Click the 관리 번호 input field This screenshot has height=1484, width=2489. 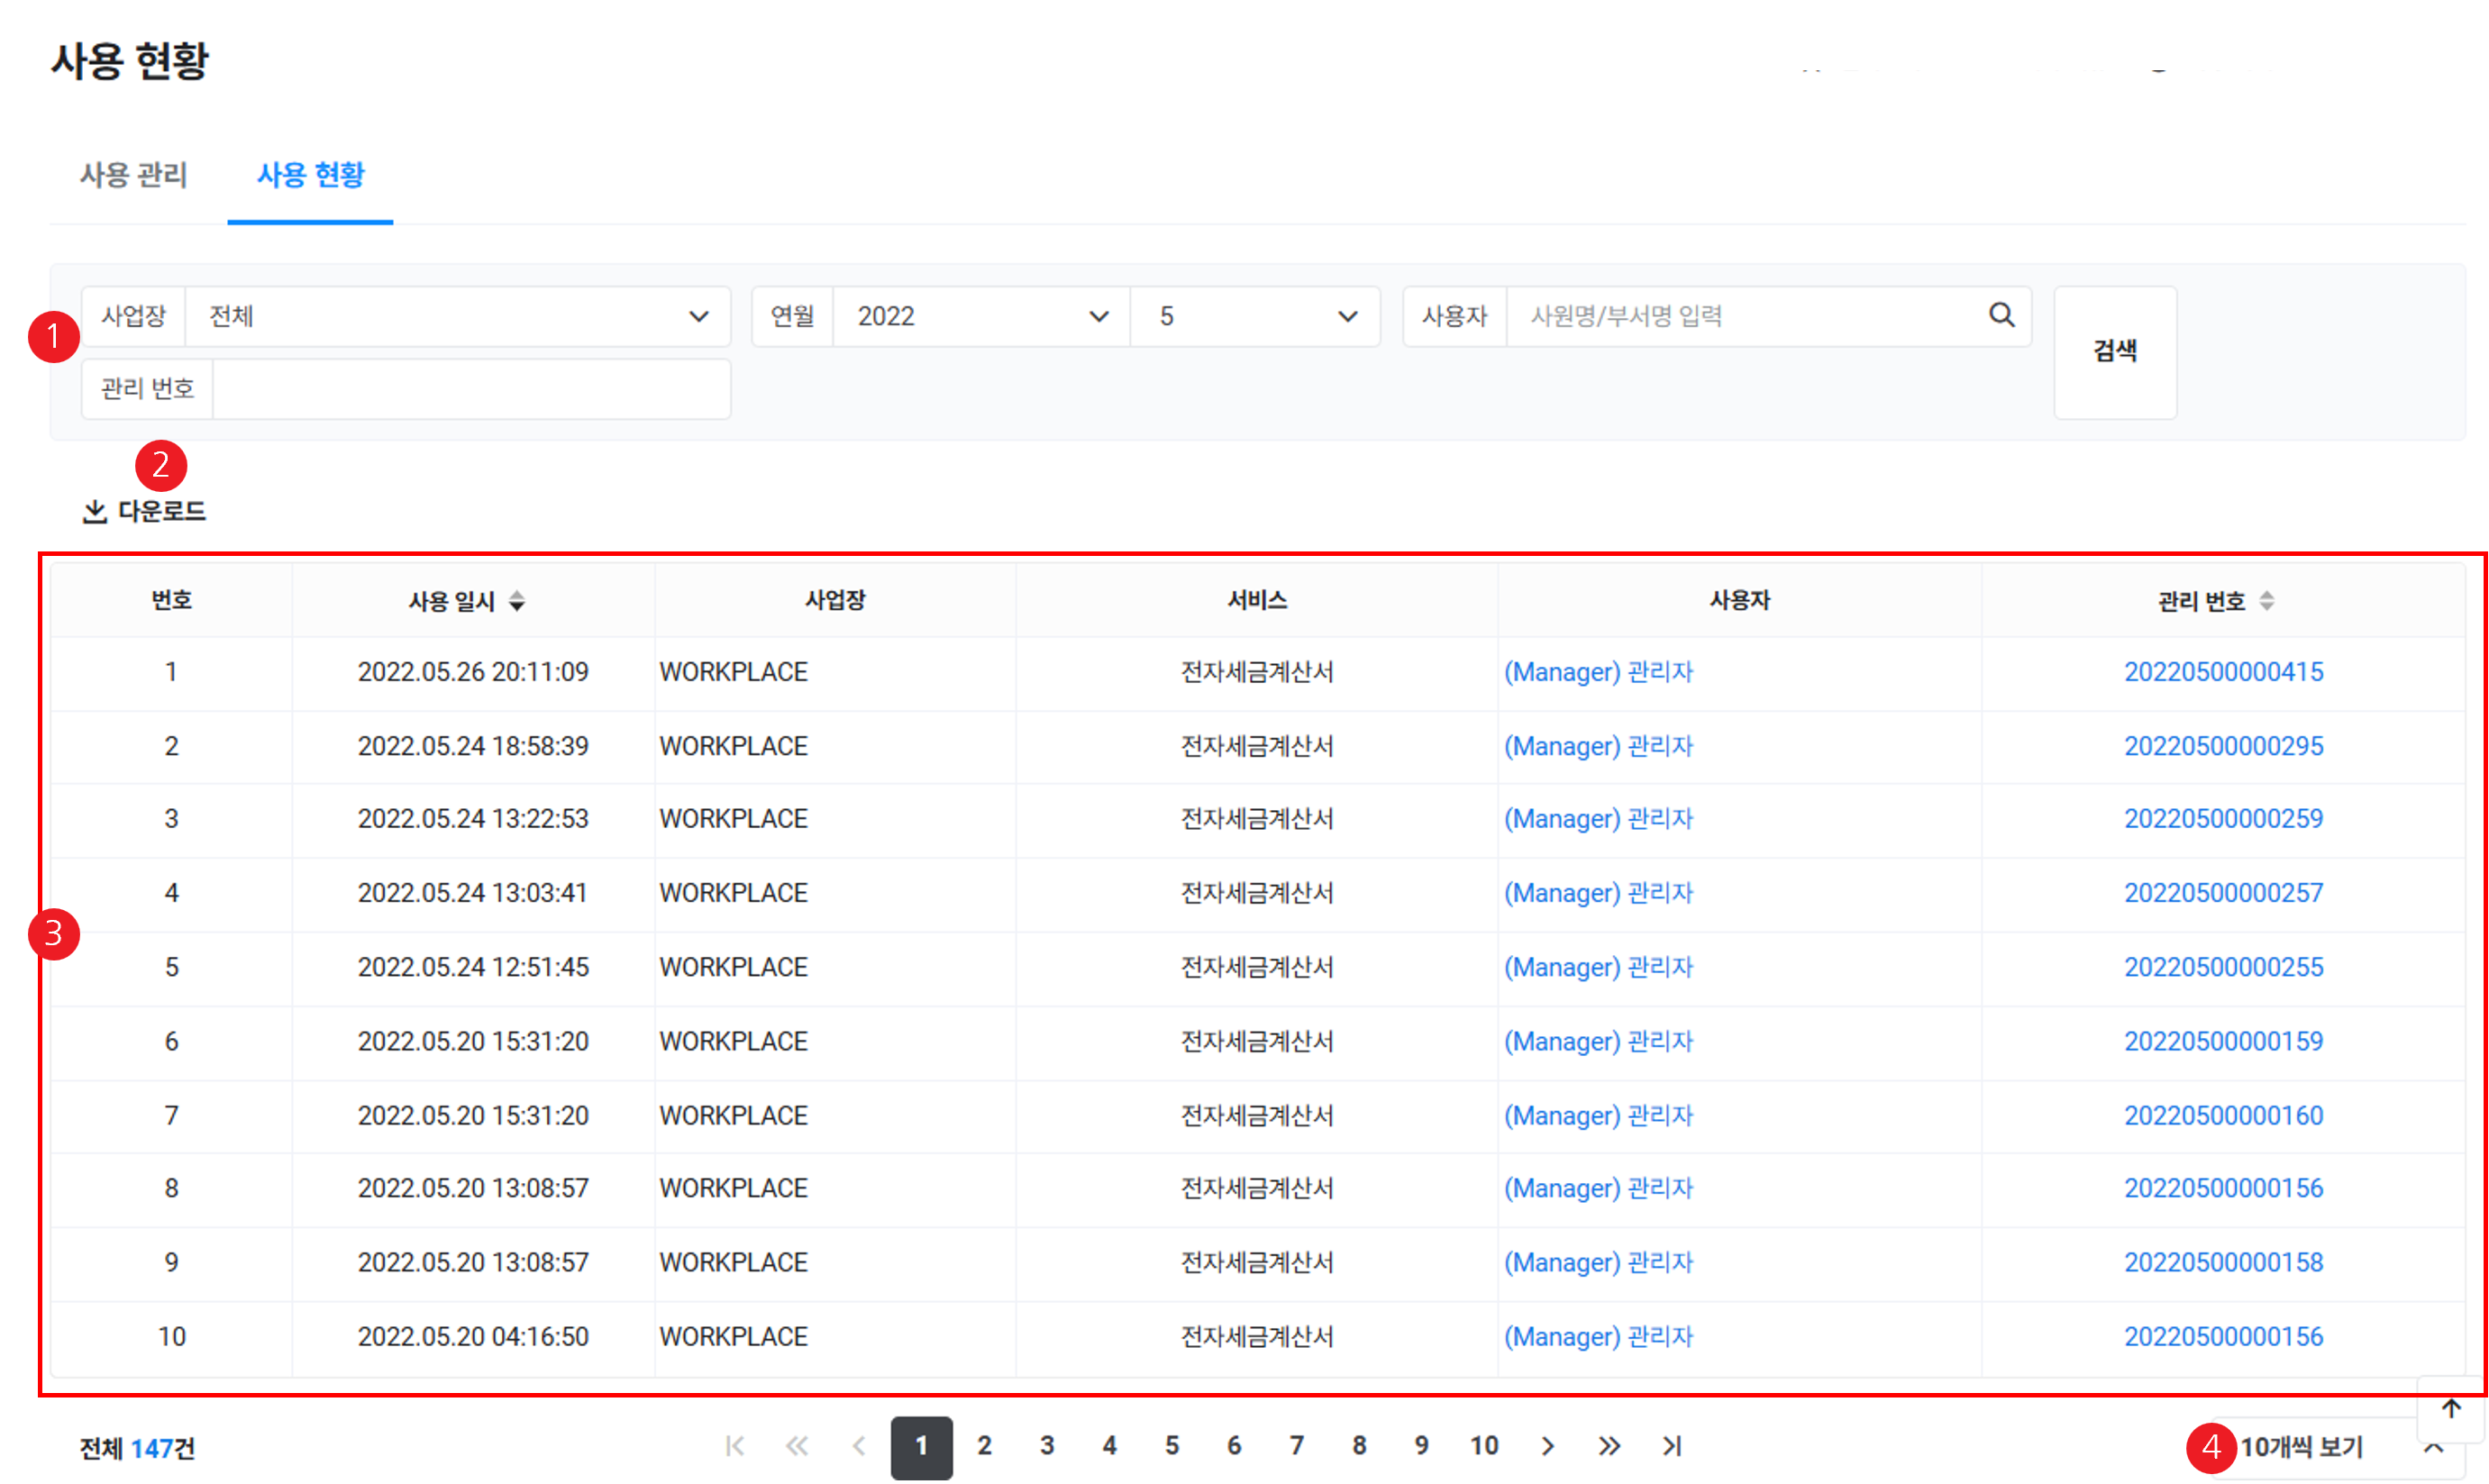click(x=470, y=388)
